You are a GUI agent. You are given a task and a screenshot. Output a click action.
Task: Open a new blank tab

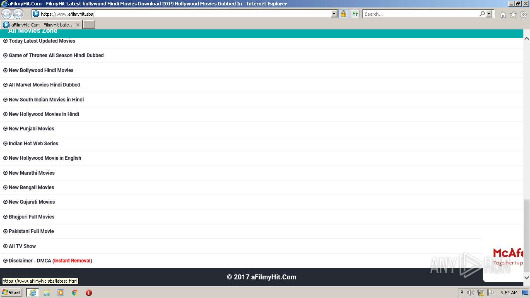pyautogui.click(x=89, y=24)
